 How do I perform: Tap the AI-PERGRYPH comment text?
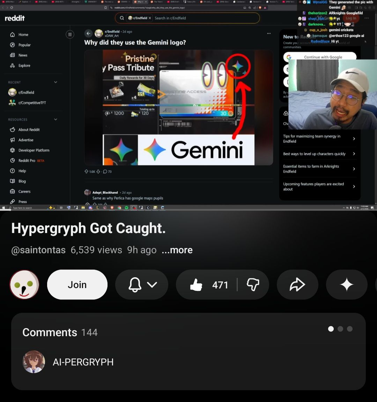pyautogui.click(x=83, y=362)
